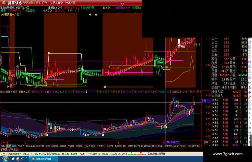
Task: Select the blue four-arrow move tool icon
Action: point(249,92)
